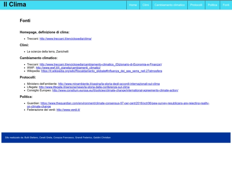232x174 pixels.
Task: Click the Il Clima site title
Action: [x=15, y=4]
